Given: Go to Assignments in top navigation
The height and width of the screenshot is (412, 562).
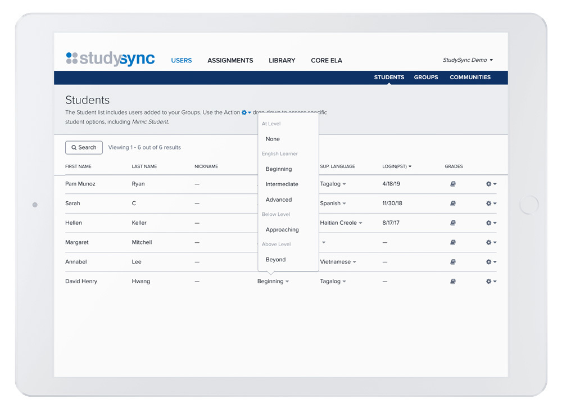Looking at the screenshot, I should [230, 61].
